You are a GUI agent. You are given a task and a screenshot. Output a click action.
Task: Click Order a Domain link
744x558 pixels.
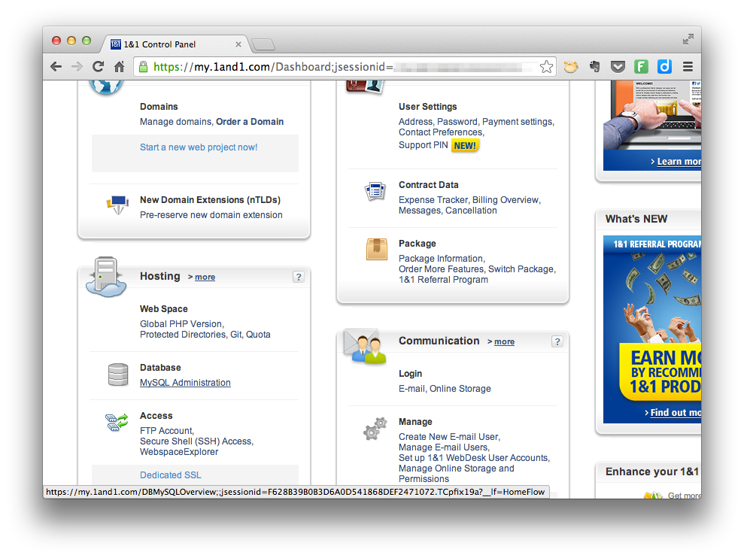tap(250, 122)
